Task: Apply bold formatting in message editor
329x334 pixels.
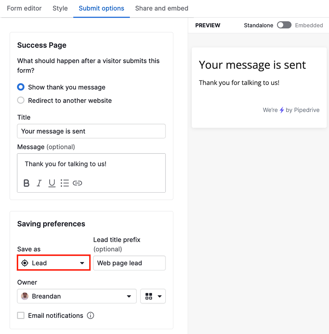Action: (26, 183)
